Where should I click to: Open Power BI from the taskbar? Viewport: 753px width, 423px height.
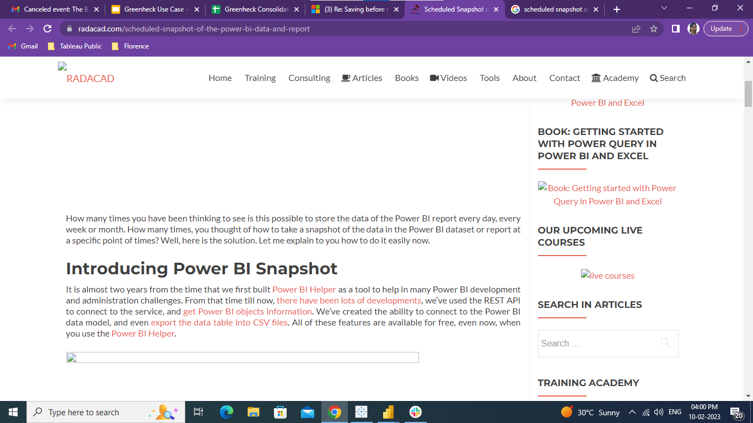point(388,412)
